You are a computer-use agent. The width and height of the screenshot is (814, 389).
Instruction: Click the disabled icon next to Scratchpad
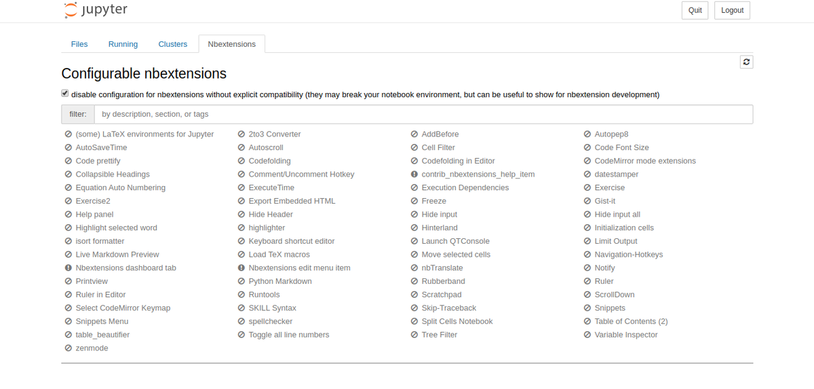click(x=414, y=295)
